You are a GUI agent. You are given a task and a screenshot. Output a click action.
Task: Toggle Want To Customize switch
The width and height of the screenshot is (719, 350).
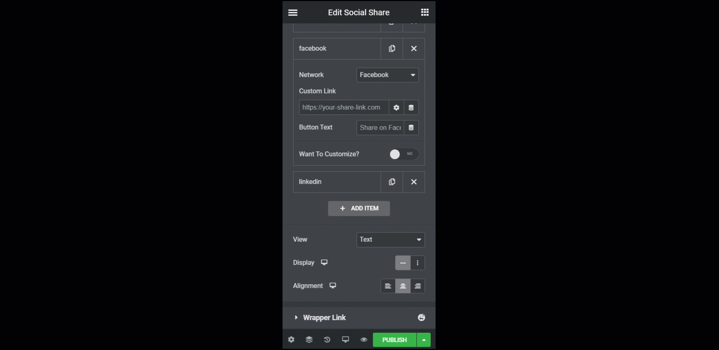404,154
